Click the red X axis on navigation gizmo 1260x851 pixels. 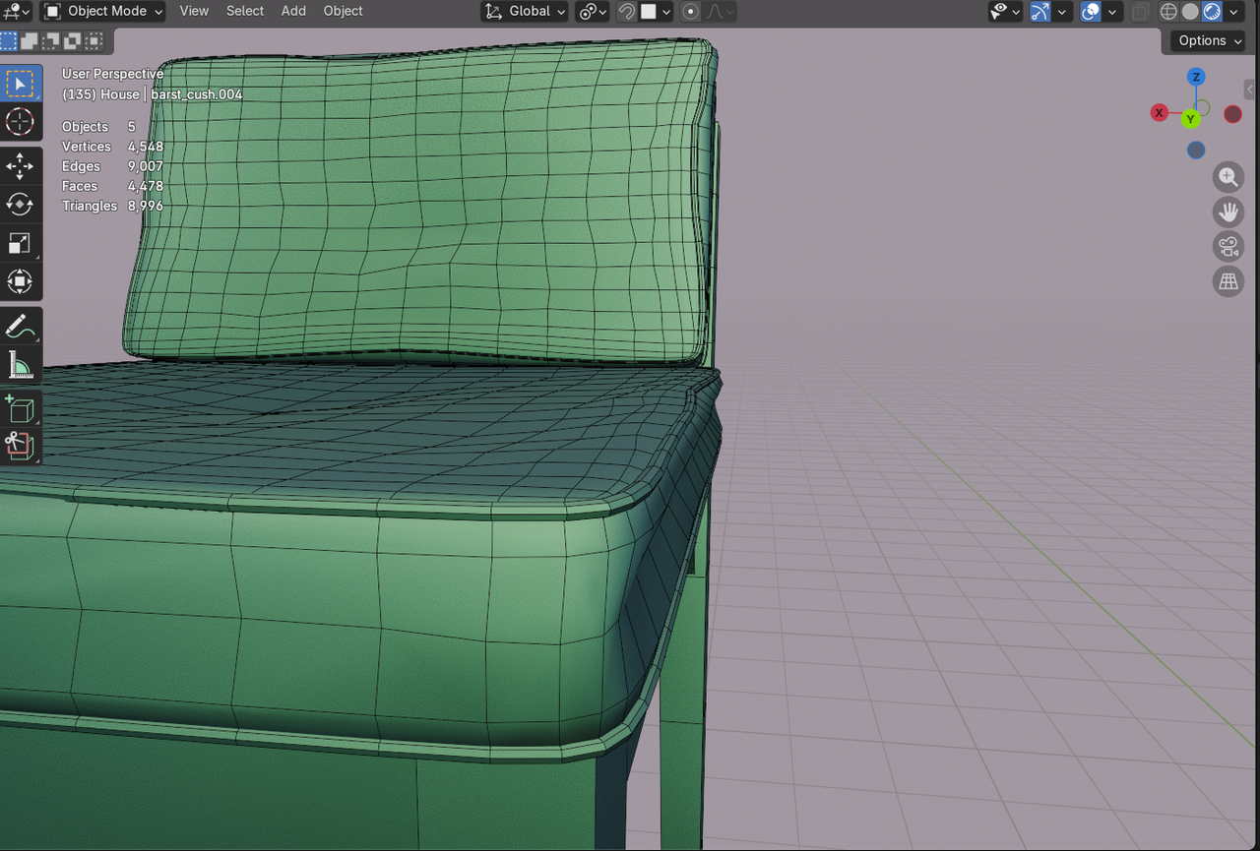pos(1159,113)
